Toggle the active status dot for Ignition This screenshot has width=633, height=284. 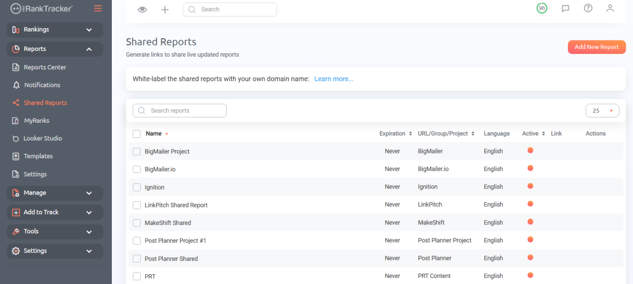(x=530, y=186)
